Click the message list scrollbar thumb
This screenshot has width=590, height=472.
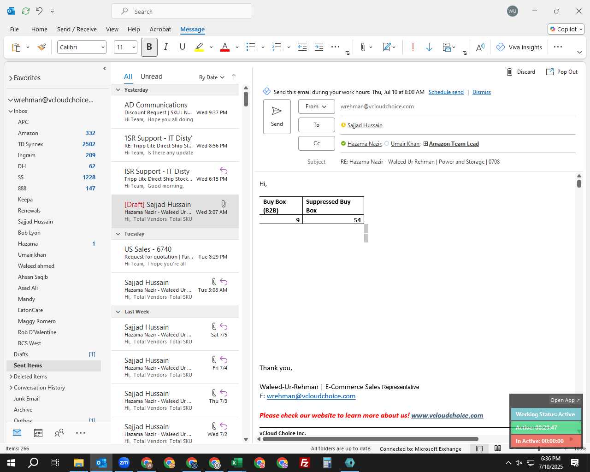pyautogui.click(x=246, y=99)
